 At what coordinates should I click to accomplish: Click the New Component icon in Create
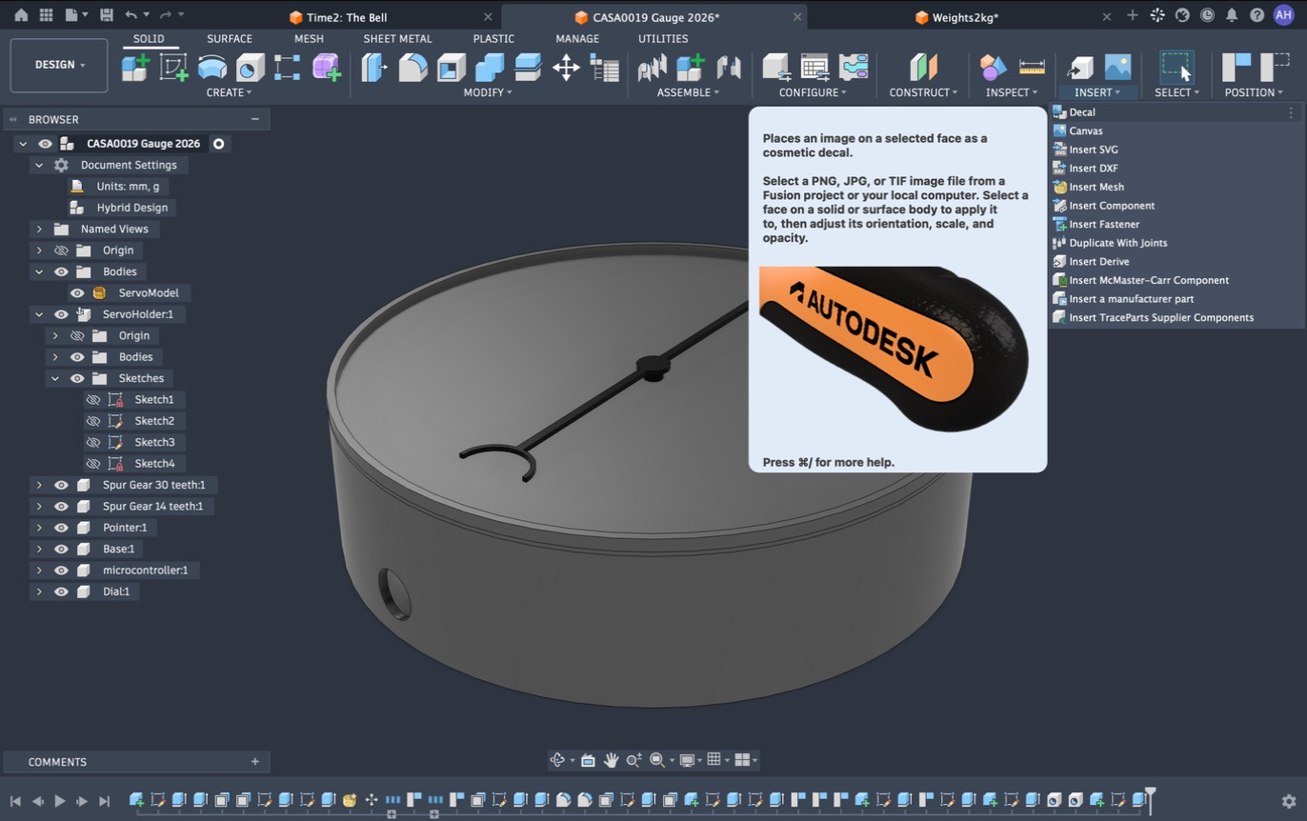pyautogui.click(x=135, y=67)
